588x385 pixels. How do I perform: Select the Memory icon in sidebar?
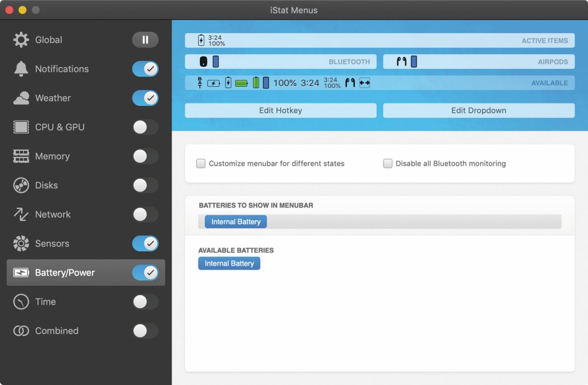tap(21, 156)
